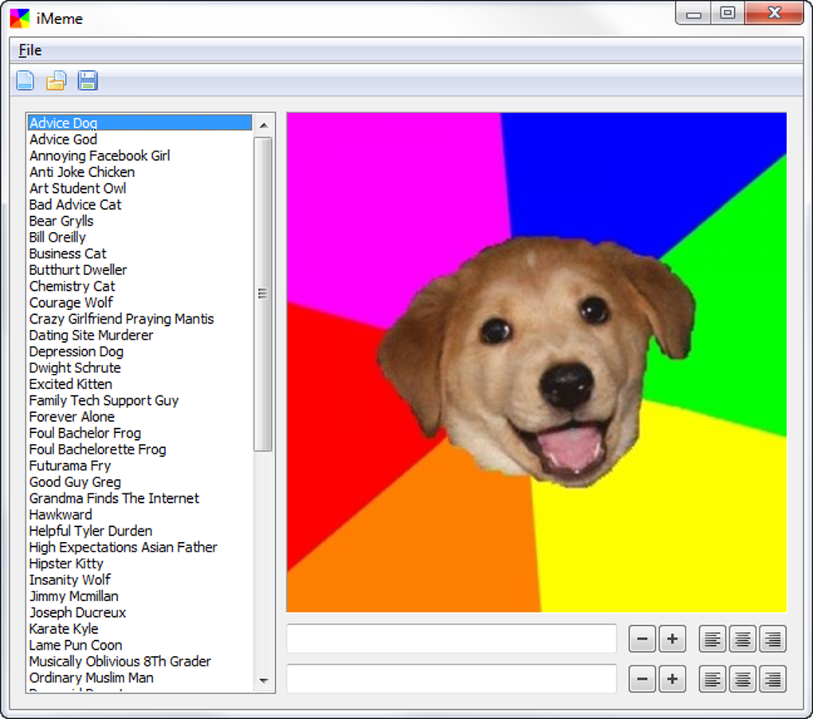Increase top text size with plus button

(x=672, y=638)
